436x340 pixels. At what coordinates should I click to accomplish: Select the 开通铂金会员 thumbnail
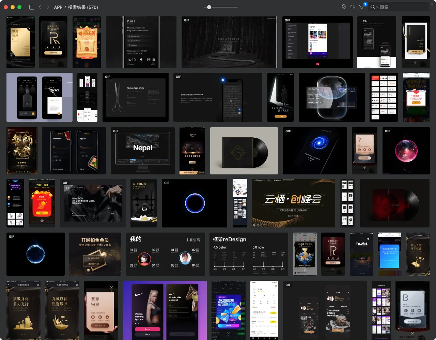coord(95,254)
